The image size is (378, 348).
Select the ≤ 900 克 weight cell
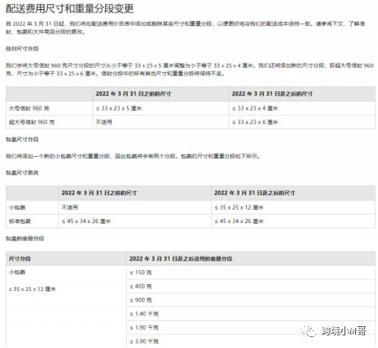pyautogui.click(x=250, y=300)
